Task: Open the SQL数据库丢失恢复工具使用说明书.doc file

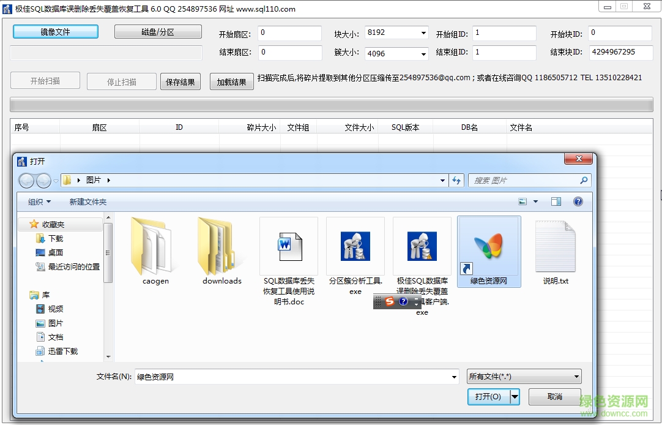Action: coord(288,247)
